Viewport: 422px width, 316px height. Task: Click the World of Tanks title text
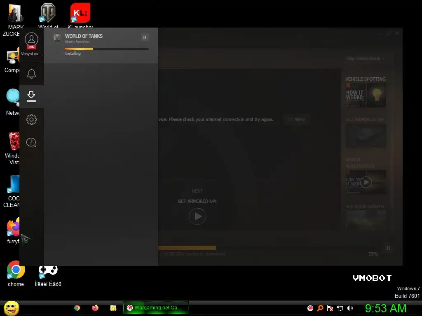click(x=84, y=36)
